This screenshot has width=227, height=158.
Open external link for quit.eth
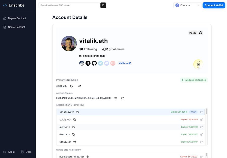pyautogui.click(x=201, y=126)
